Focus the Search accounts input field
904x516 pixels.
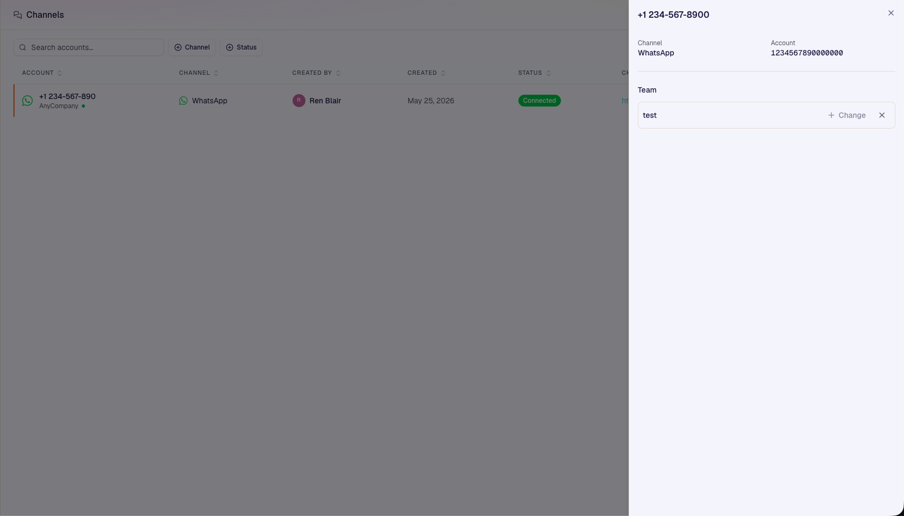pyautogui.click(x=89, y=47)
